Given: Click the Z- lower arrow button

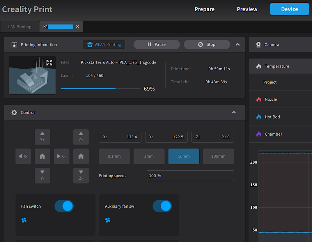Looking at the screenshot, I should click(x=81, y=176).
